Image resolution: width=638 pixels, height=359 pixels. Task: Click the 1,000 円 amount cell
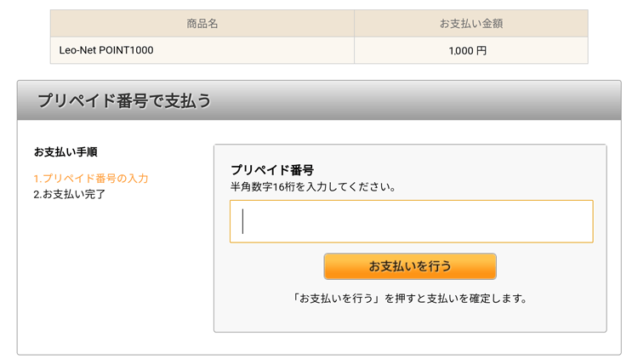(x=471, y=50)
